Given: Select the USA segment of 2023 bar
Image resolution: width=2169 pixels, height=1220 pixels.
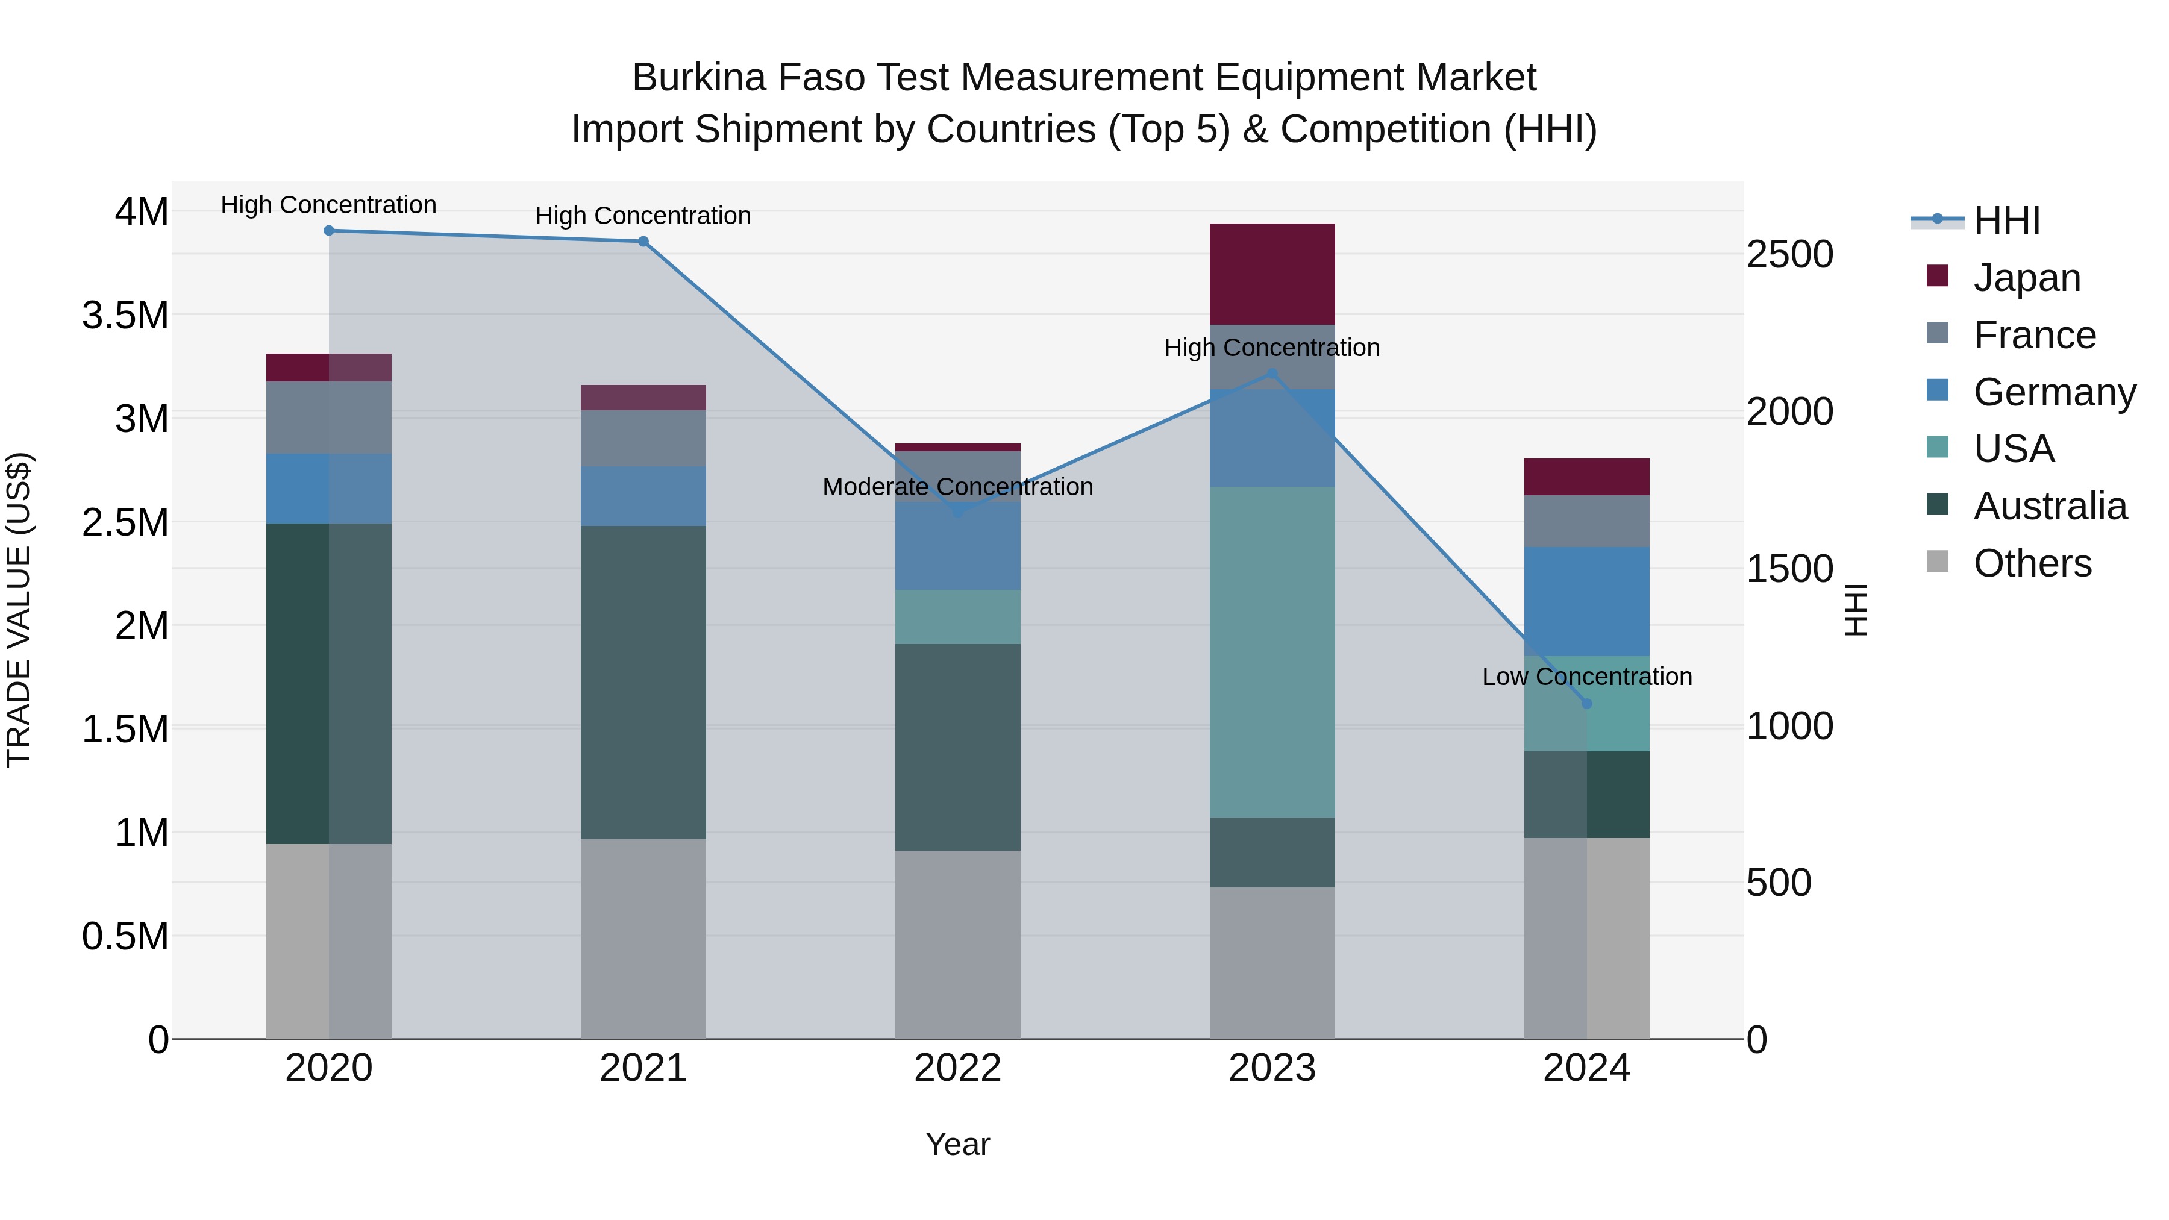Looking at the screenshot, I should [1272, 652].
